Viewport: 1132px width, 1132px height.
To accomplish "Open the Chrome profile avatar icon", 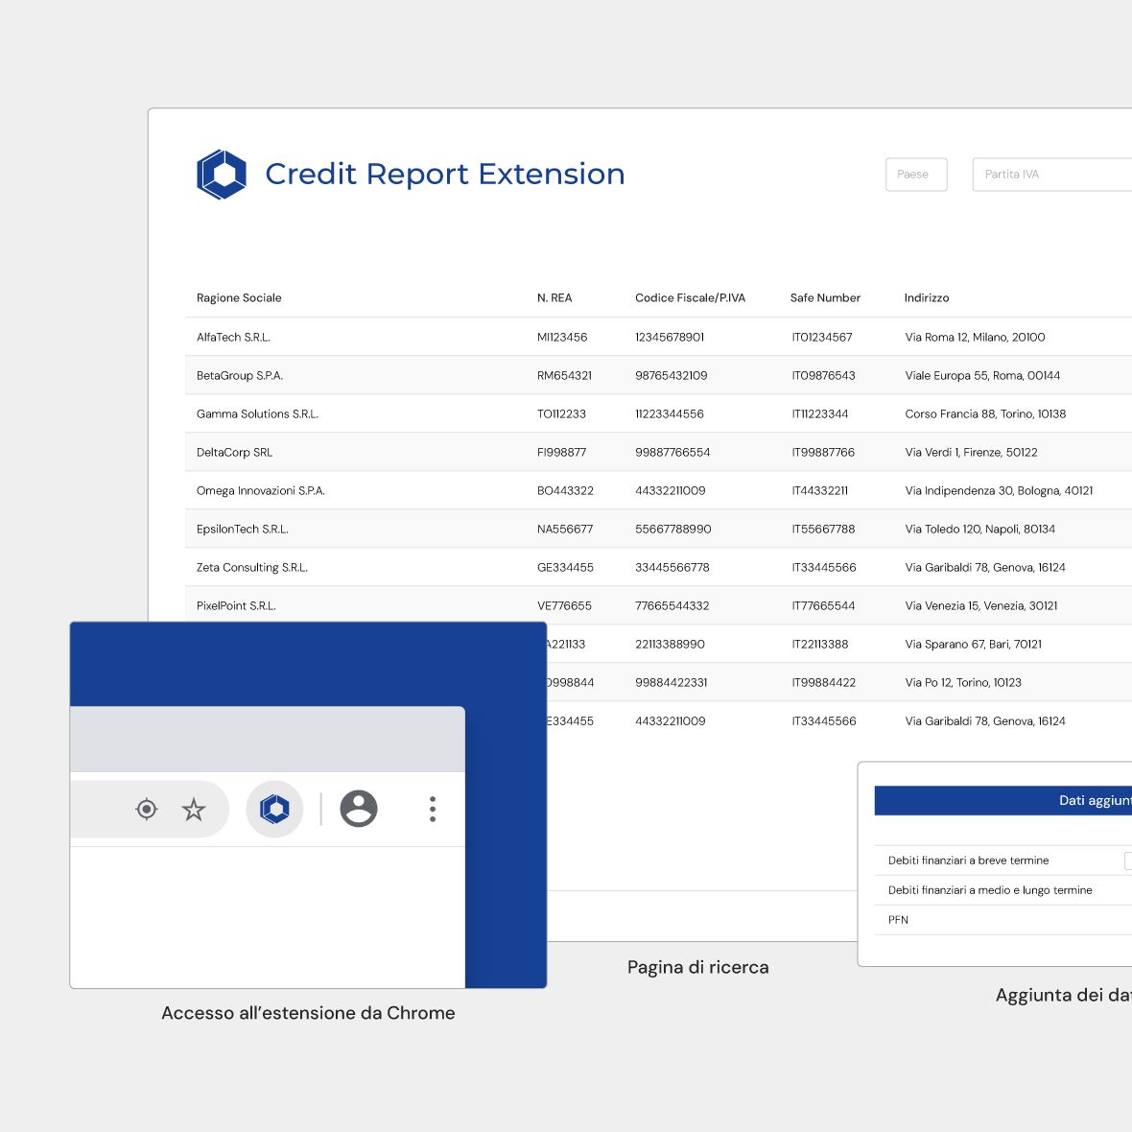I will coord(358,809).
